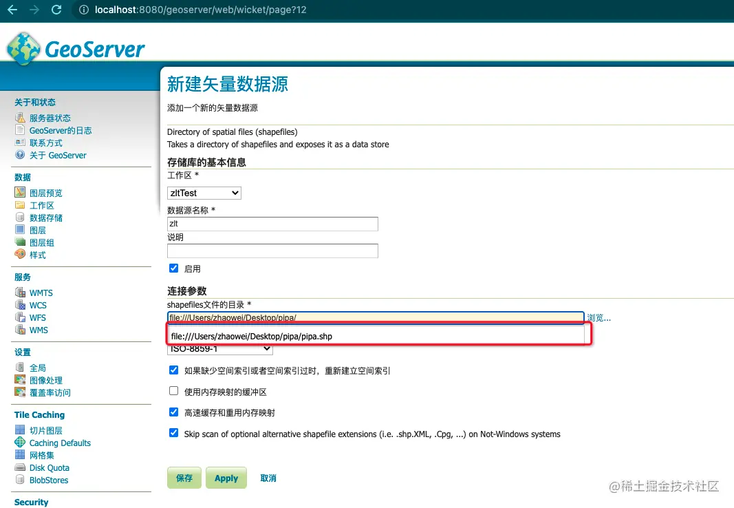Toggle rebuild spatial index checkbox
The width and height of the screenshot is (734, 508).
(173, 370)
